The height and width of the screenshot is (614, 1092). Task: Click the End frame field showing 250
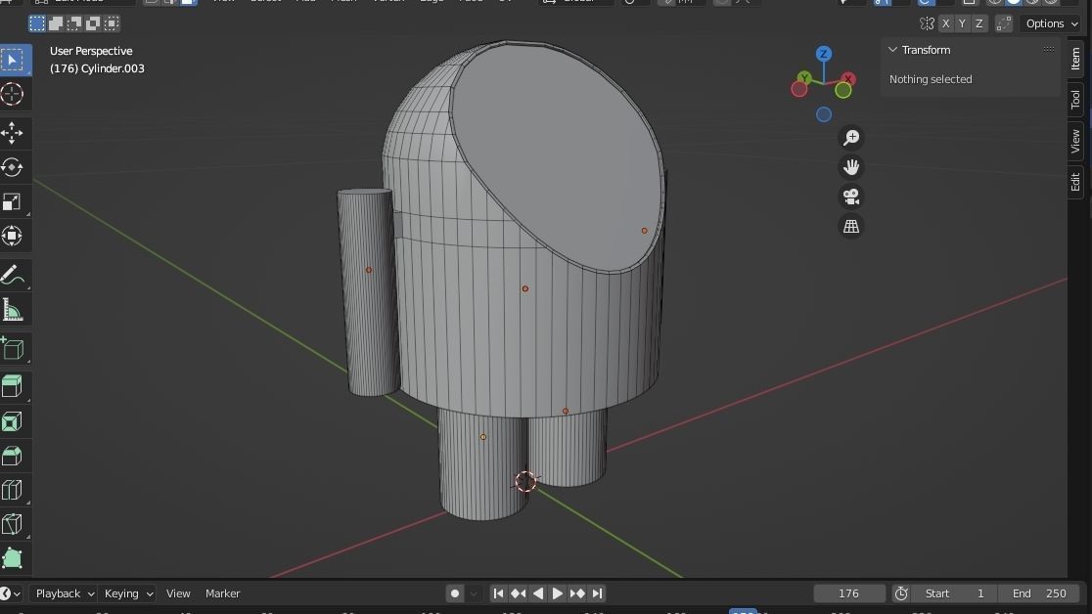[x=1038, y=593]
